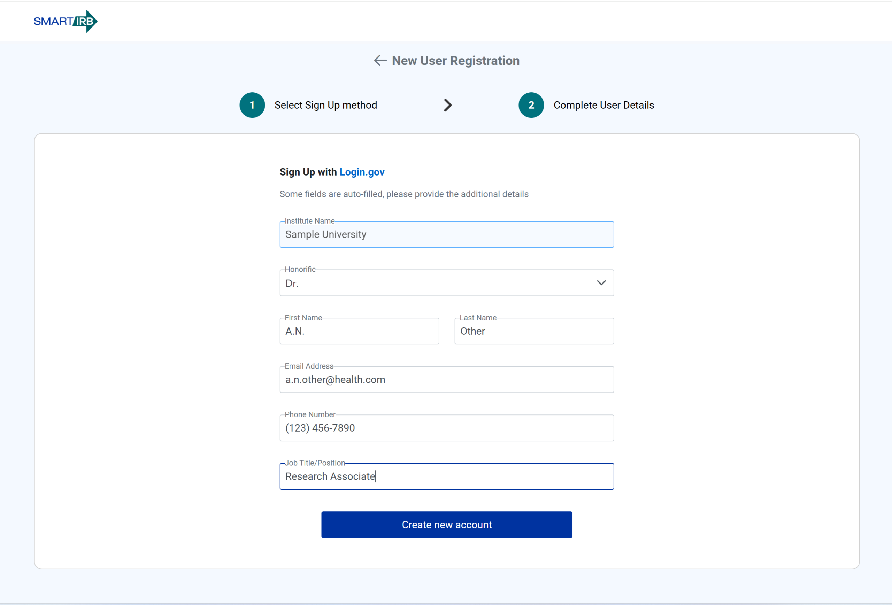Open the Login.gov link
892x605 pixels.
pyautogui.click(x=362, y=172)
